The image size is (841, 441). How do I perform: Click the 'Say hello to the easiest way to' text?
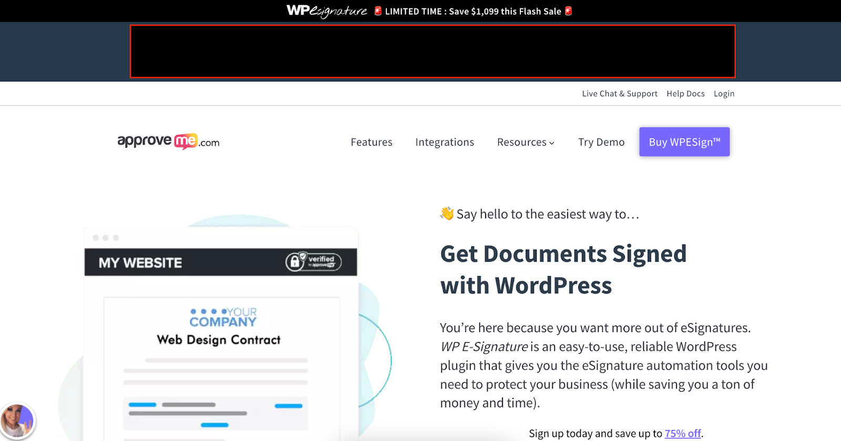click(x=548, y=214)
